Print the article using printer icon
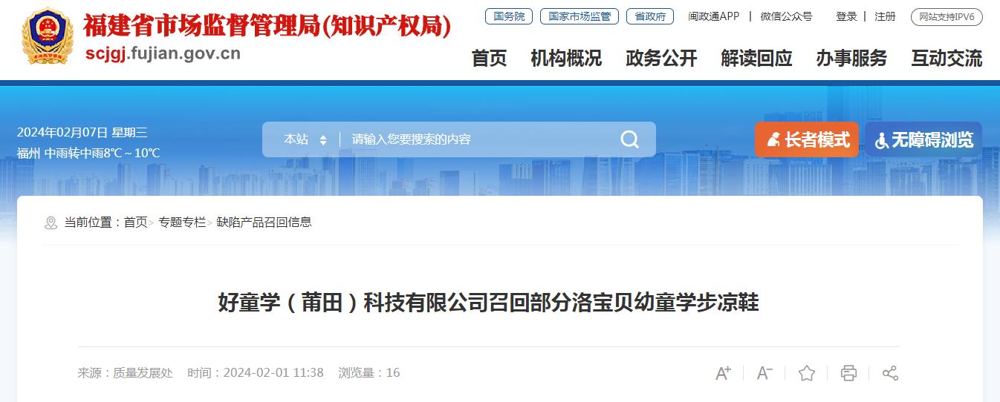This screenshot has width=1000, height=402. (848, 373)
